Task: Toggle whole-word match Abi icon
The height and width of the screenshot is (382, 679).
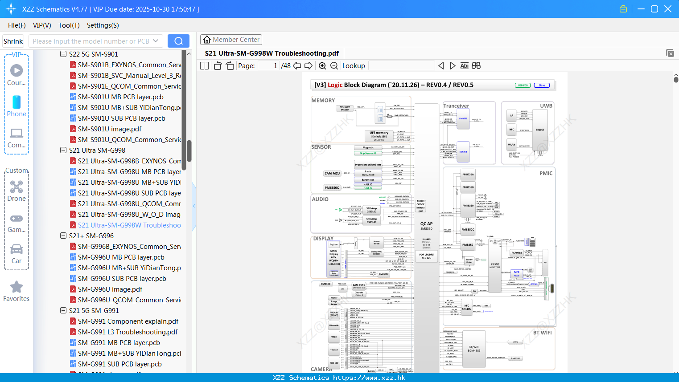Action: click(464, 65)
